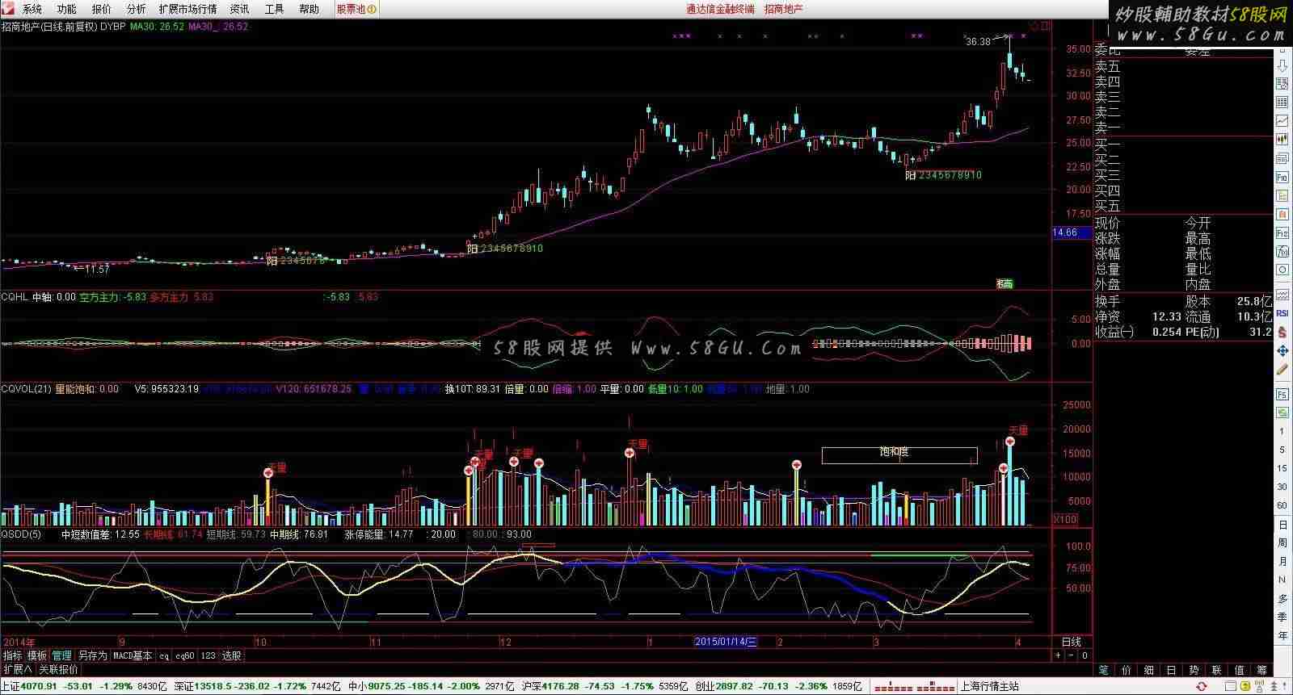The height and width of the screenshot is (695, 1293).
Task: Select the 选股 template tab
Action: point(232,655)
